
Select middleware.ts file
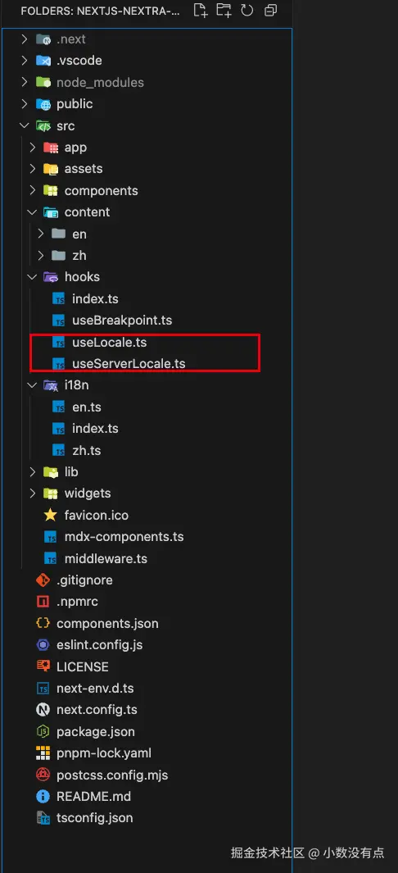coord(106,558)
